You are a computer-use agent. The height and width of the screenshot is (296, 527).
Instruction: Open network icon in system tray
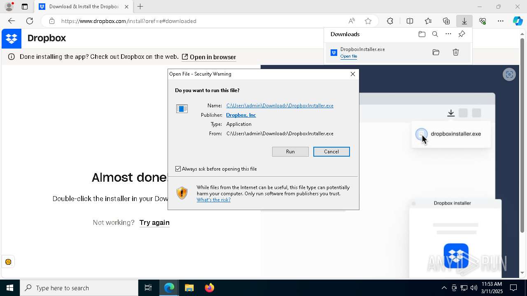point(464,288)
